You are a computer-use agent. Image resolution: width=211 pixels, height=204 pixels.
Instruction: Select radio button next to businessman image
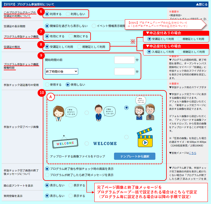[x=87, y=113]
